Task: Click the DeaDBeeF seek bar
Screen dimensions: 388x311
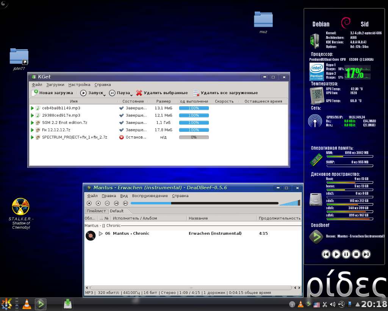Action: point(204,203)
